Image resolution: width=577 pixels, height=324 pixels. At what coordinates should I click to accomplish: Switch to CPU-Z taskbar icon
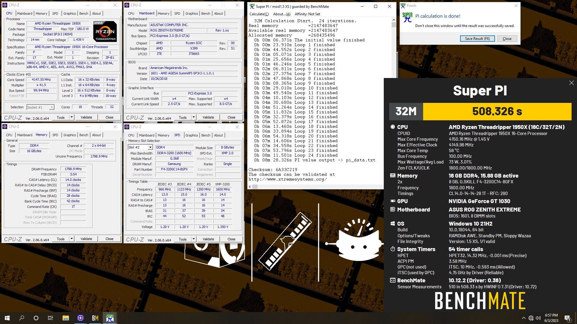(80, 318)
